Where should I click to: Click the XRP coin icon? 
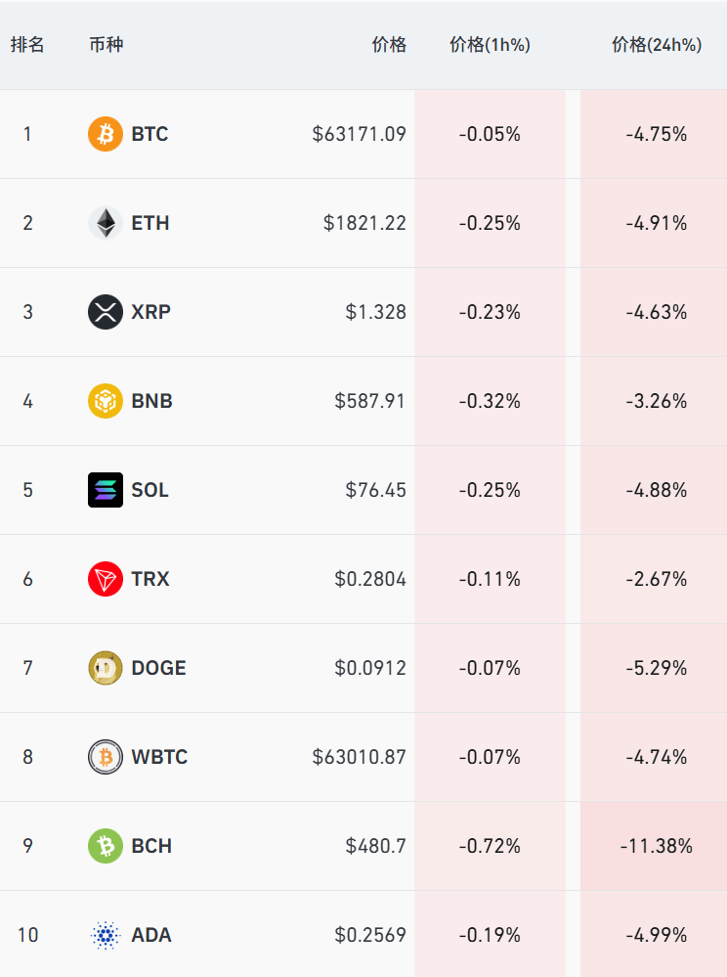(106, 312)
